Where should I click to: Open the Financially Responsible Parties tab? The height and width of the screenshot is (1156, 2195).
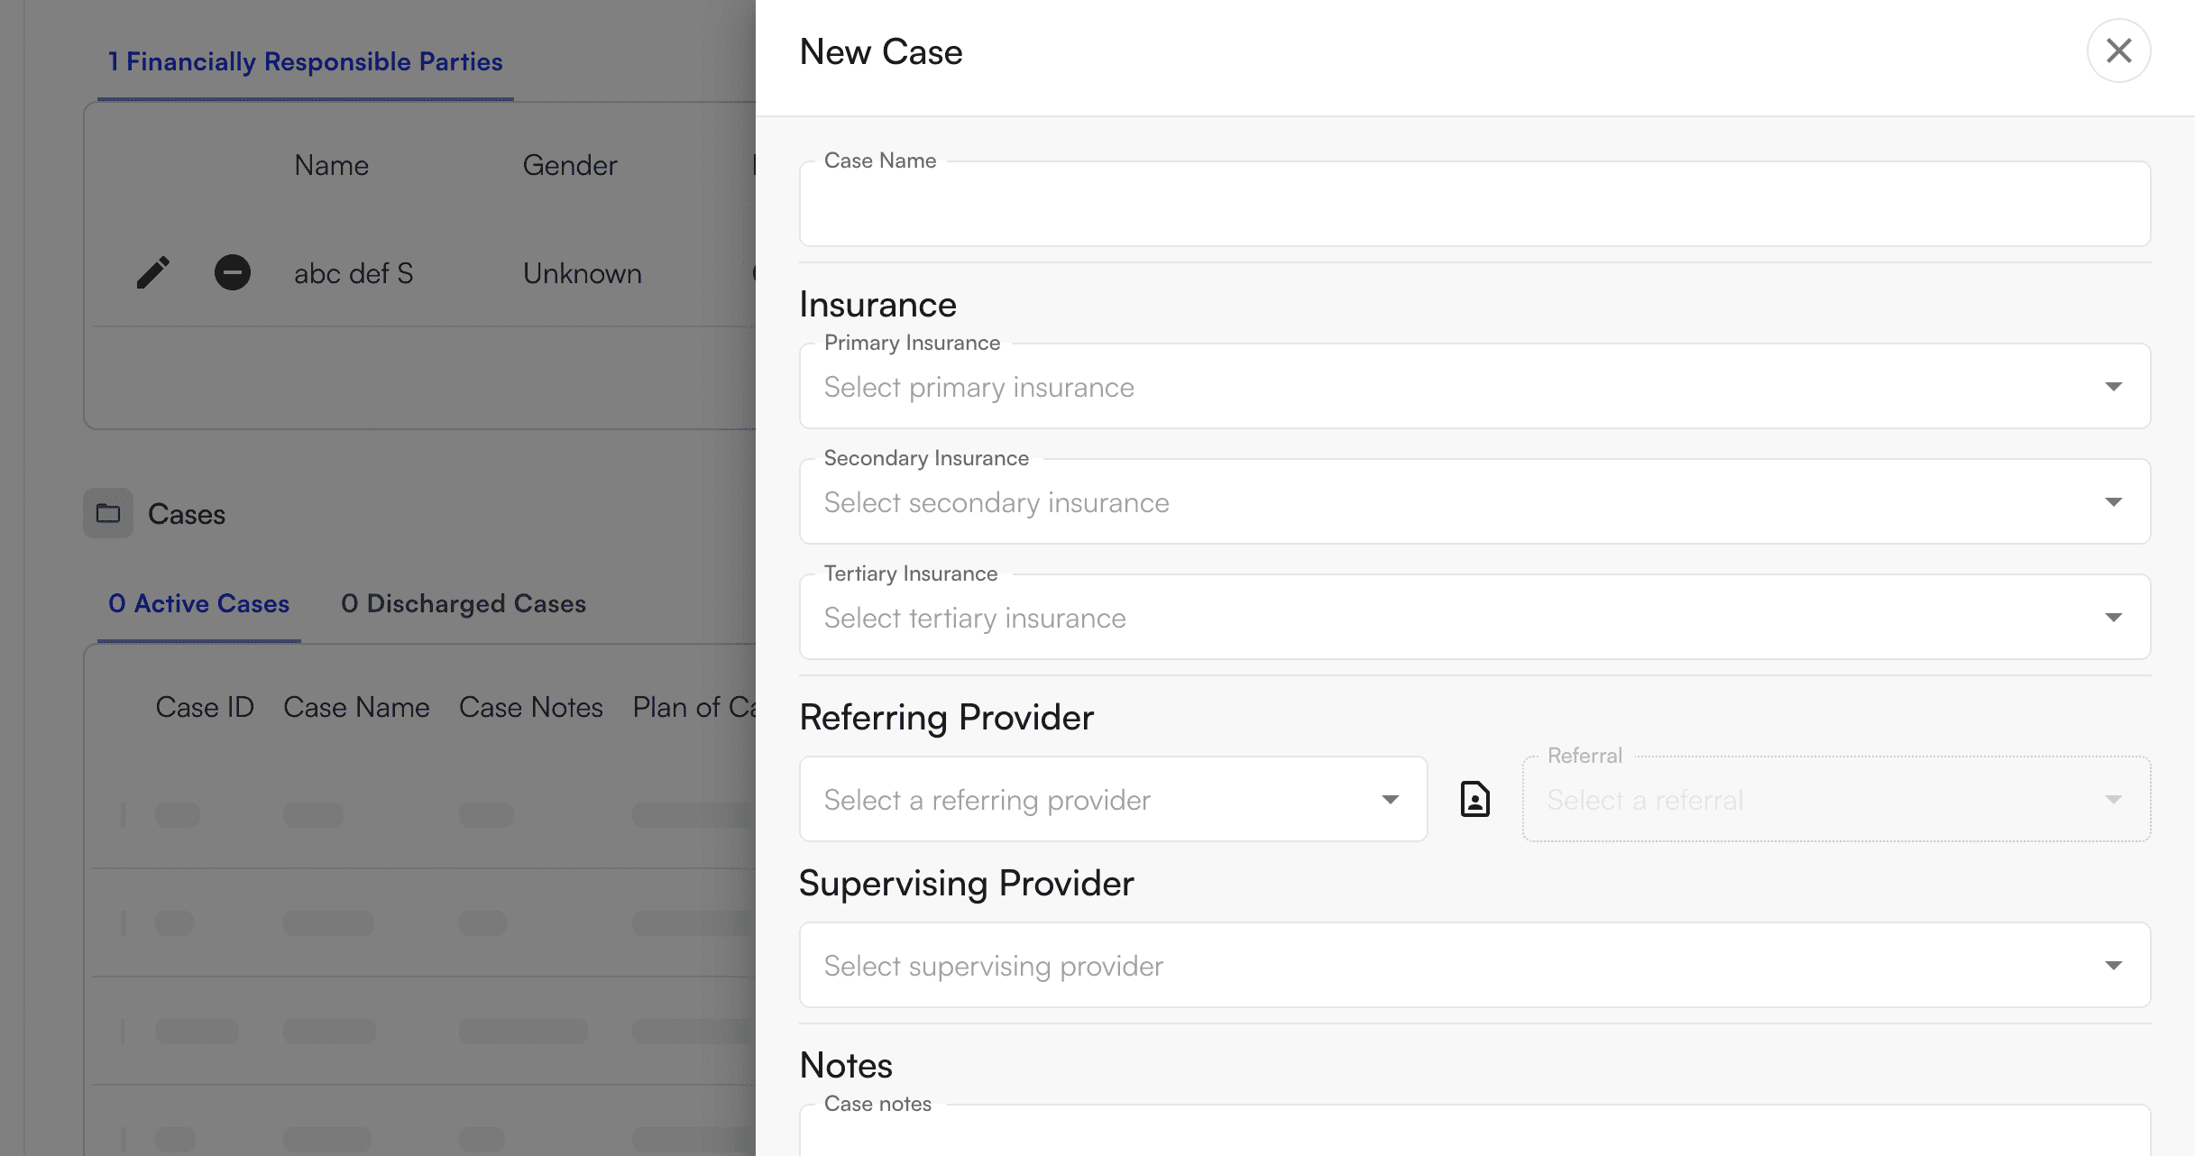coord(305,61)
